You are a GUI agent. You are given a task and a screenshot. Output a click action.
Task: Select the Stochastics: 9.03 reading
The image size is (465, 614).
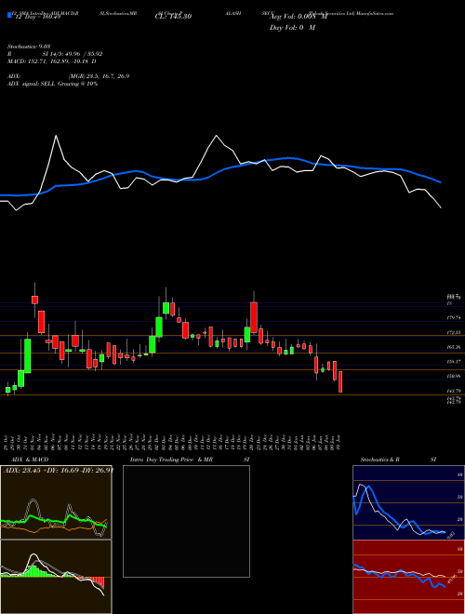coord(29,47)
